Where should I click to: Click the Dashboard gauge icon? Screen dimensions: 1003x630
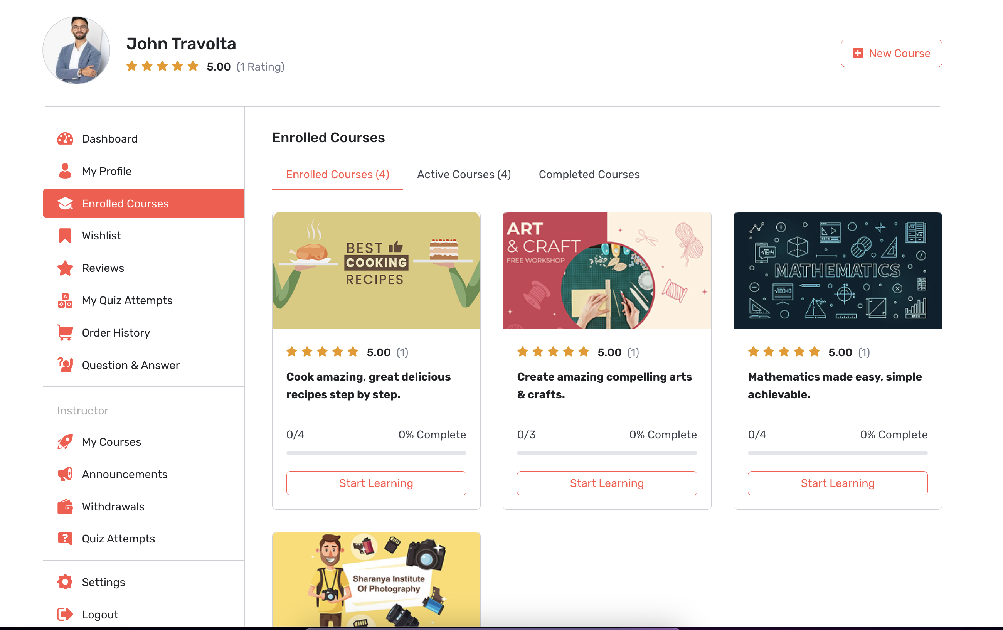pyautogui.click(x=65, y=139)
